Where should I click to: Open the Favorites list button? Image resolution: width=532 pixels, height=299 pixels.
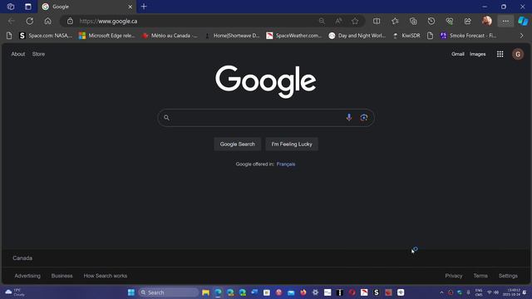(x=395, y=21)
